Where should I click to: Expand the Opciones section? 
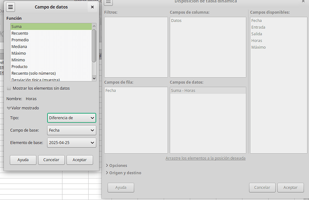(116, 166)
